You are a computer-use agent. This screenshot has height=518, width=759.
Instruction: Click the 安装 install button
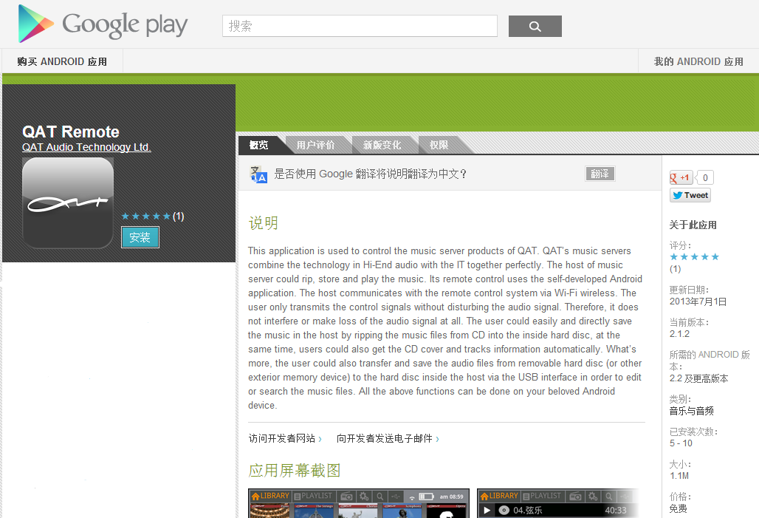coord(140,237)
